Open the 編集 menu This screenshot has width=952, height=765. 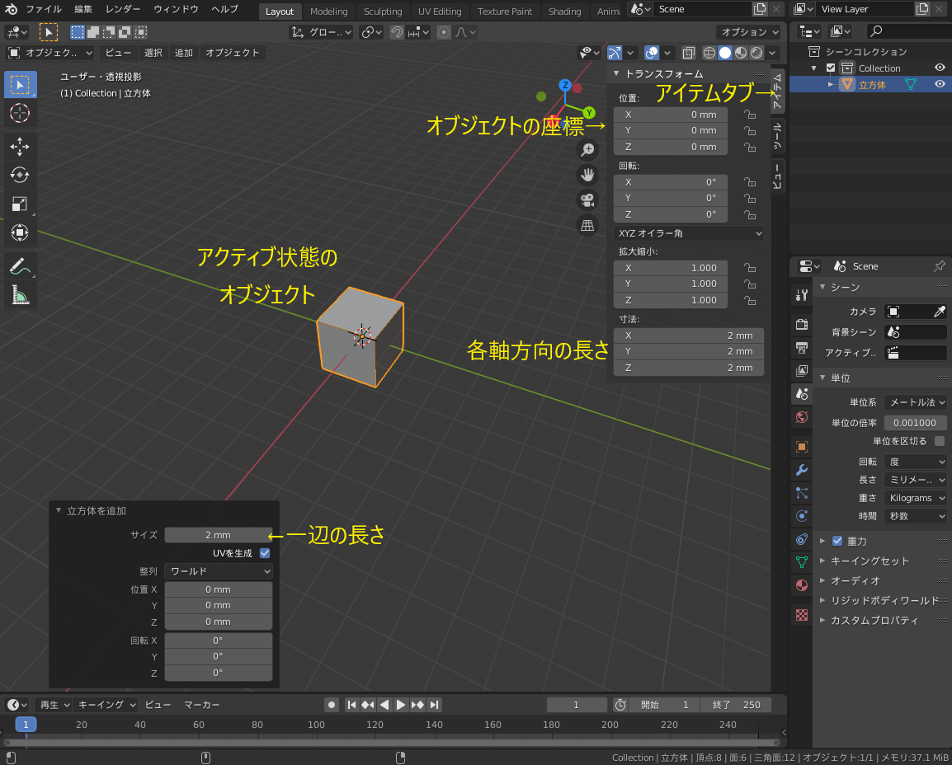pyautogui.click(x=83, y=9)
